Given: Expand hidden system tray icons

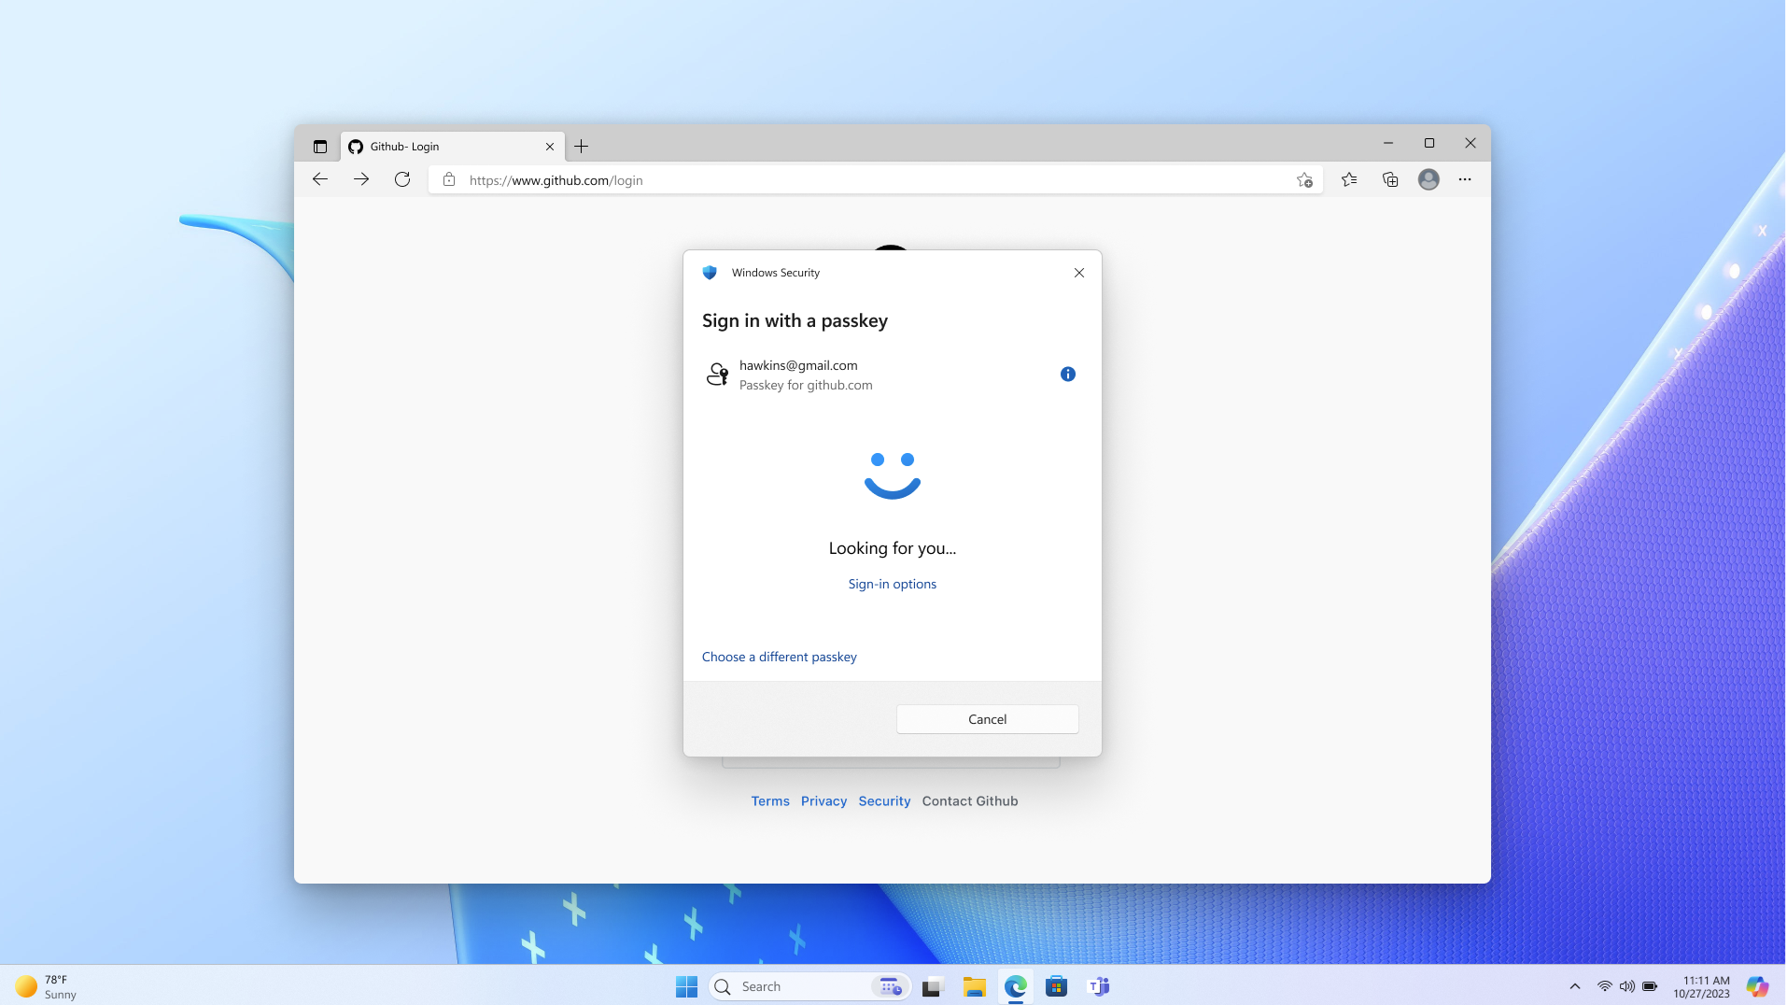Looking at the screenshot, I should pos(1574,985).
